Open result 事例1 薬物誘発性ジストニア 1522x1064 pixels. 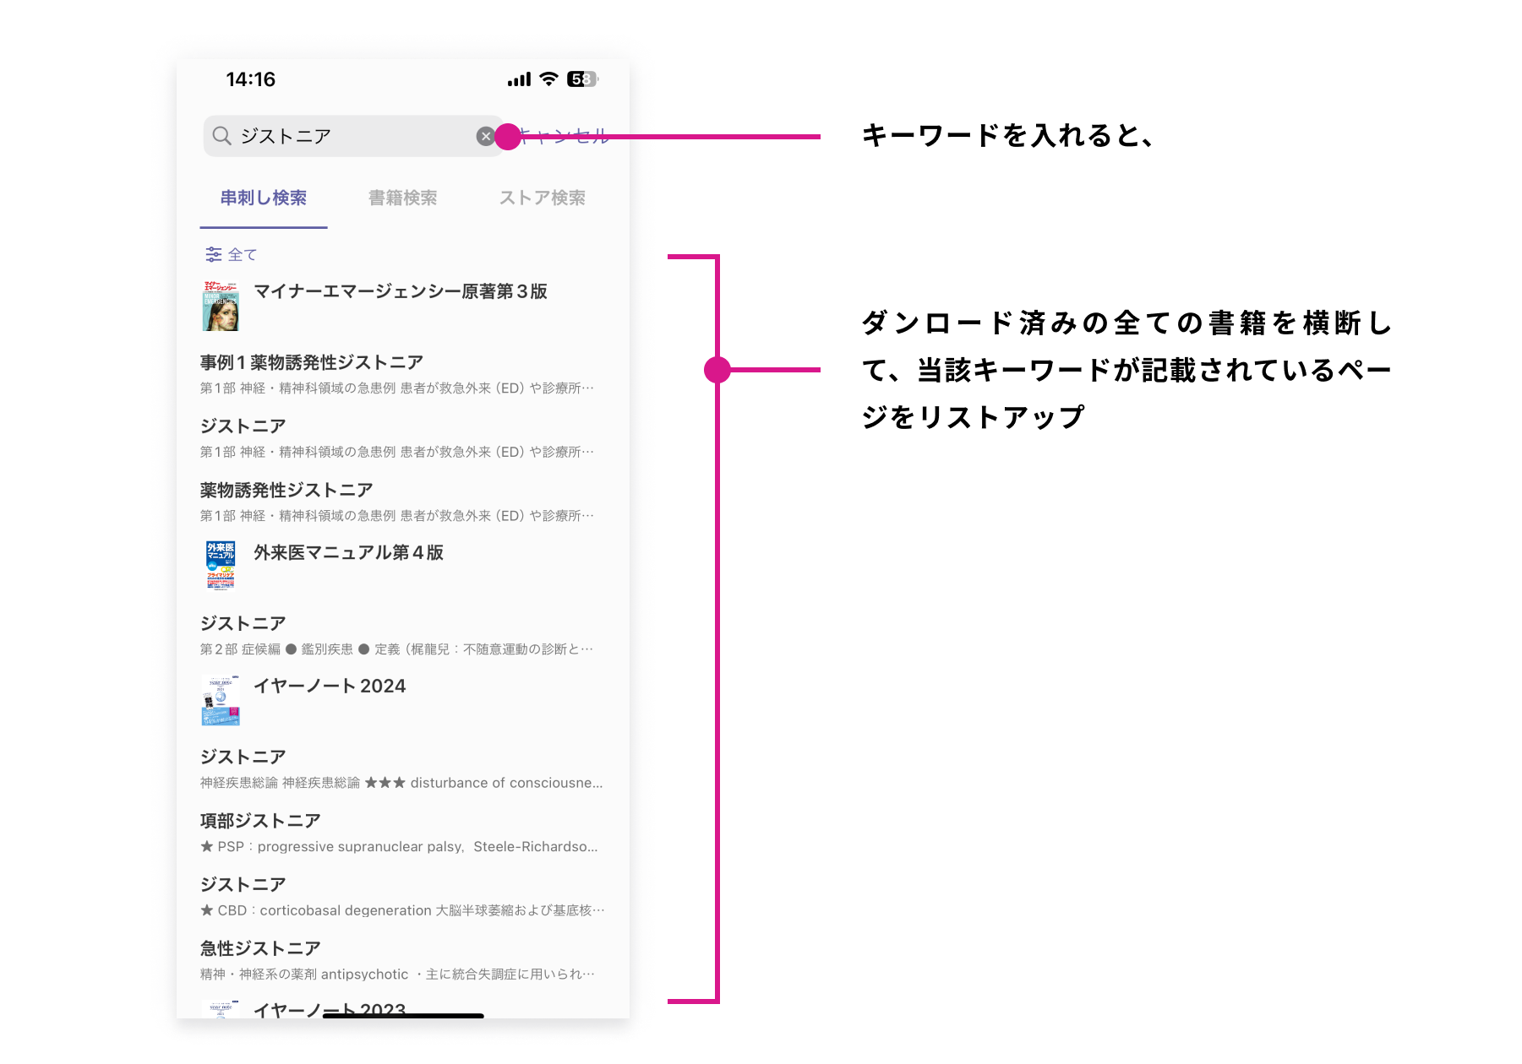(x=311, y=362)
